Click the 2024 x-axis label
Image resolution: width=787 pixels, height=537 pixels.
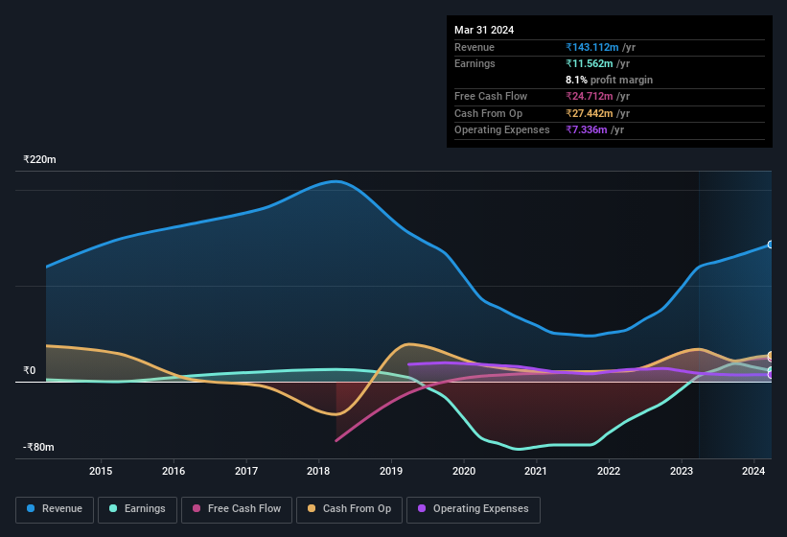pyautogui.click(x=753, y=471)
